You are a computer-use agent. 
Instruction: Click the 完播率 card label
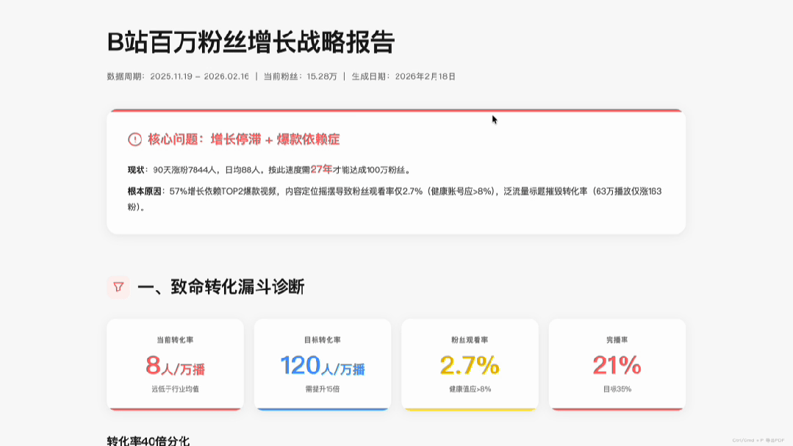tap(617, 339)
